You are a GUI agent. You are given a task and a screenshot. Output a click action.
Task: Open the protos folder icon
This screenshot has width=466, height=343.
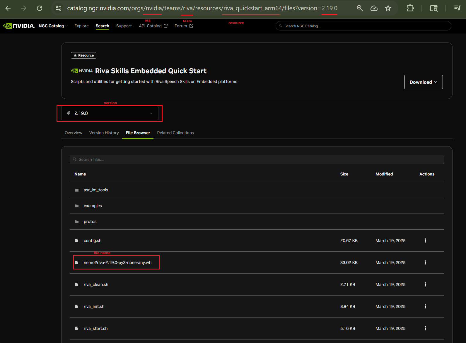click(77, 222)
